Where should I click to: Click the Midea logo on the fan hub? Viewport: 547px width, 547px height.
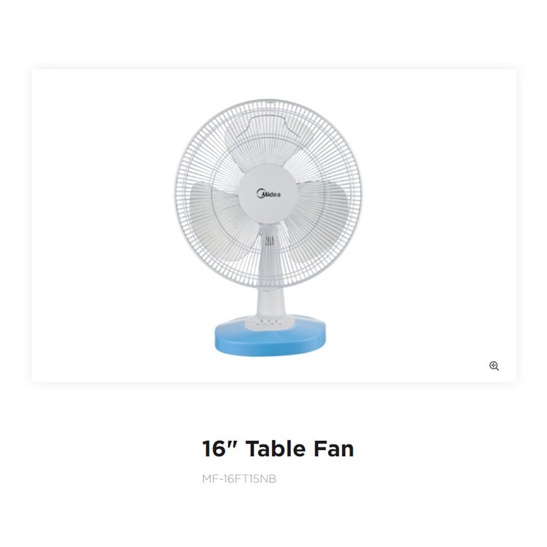[268, 193]
